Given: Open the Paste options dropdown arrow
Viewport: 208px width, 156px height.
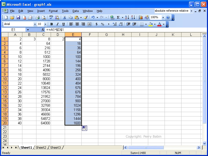Looking at the screenshot, I should point(81,17).
